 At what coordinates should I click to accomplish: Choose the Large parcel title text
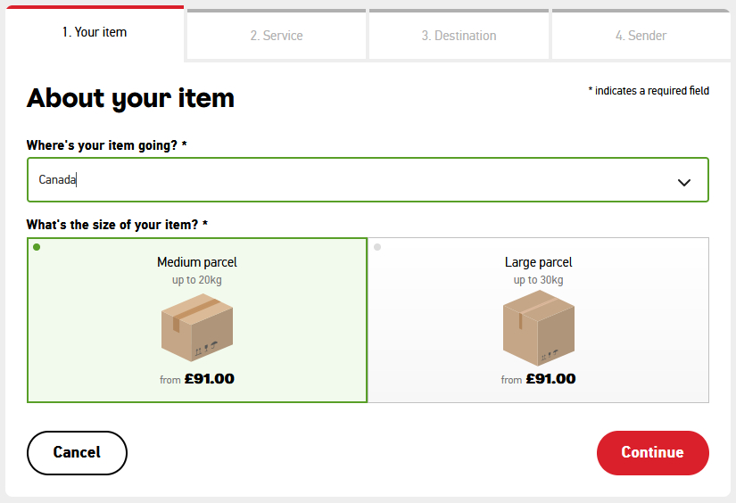(538, 262)
